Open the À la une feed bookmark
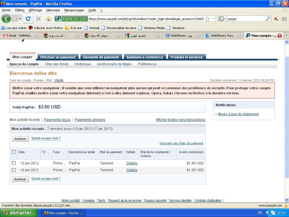The image size is (289, 217). click(x=73, y=28)
